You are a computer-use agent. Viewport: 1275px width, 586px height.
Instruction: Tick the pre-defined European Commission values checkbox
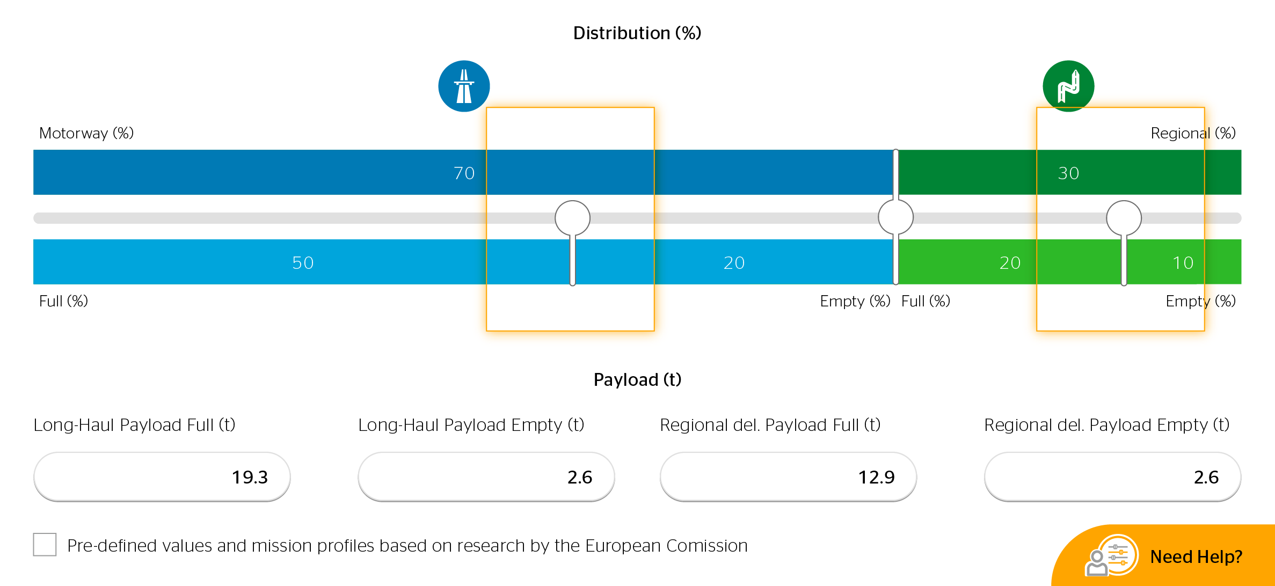coord(45,545)
